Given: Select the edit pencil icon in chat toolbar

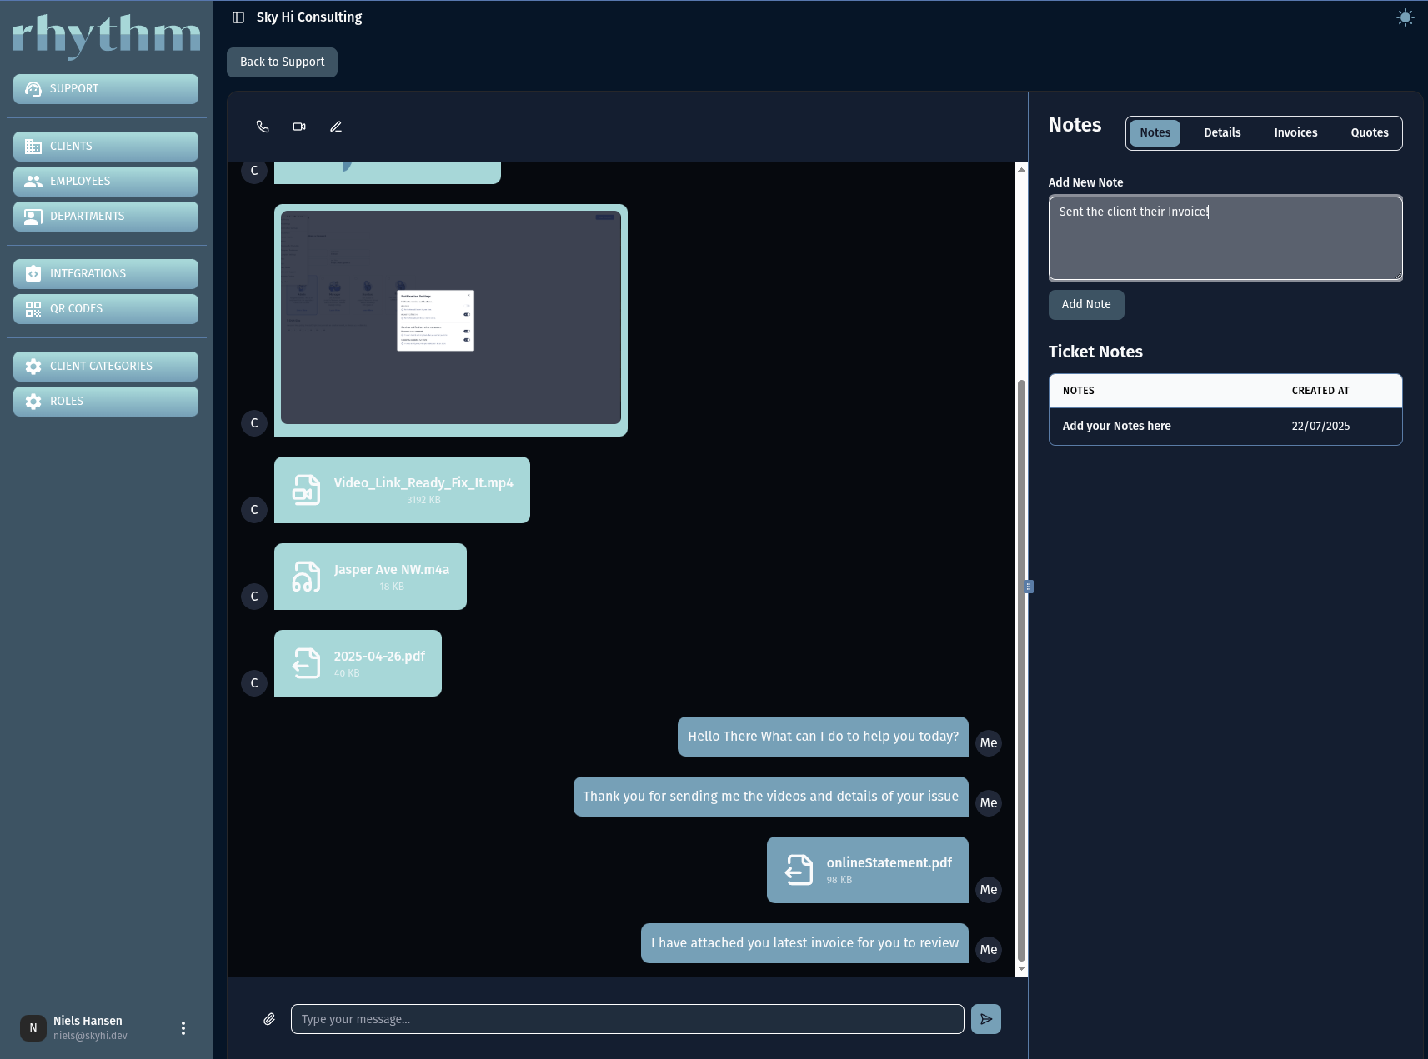Looking at the screenshot, I should coord(336,126).
